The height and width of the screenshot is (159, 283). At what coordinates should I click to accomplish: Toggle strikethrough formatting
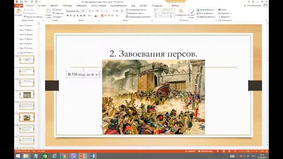[x=81, y=16]
